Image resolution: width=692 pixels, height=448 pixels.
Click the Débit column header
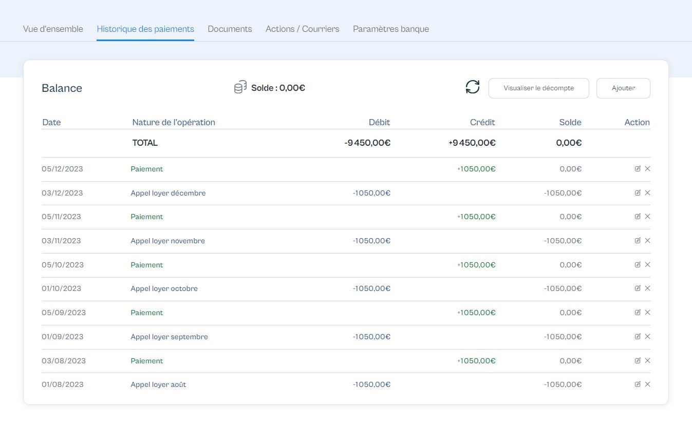tap(380, 122)
